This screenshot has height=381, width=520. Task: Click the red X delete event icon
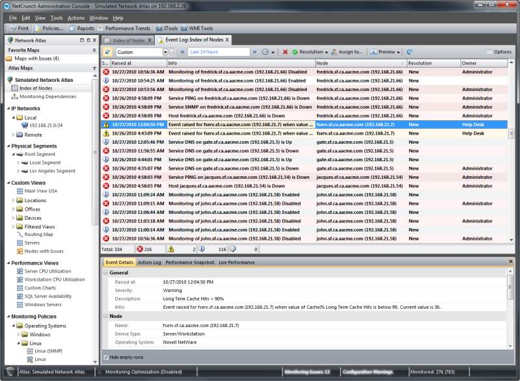point(285,52)
